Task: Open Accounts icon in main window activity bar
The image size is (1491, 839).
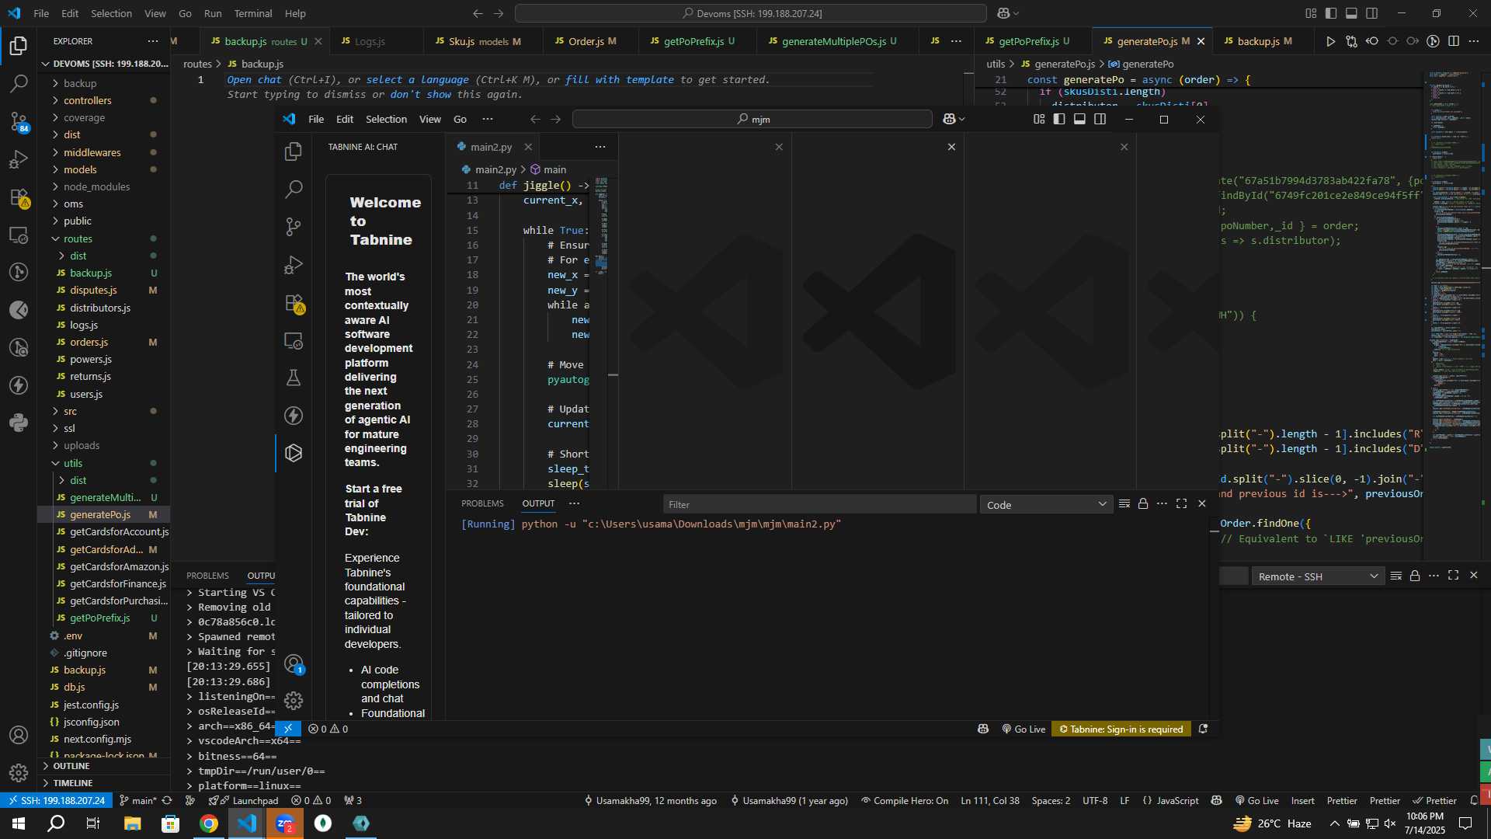Action: [19, 735]
